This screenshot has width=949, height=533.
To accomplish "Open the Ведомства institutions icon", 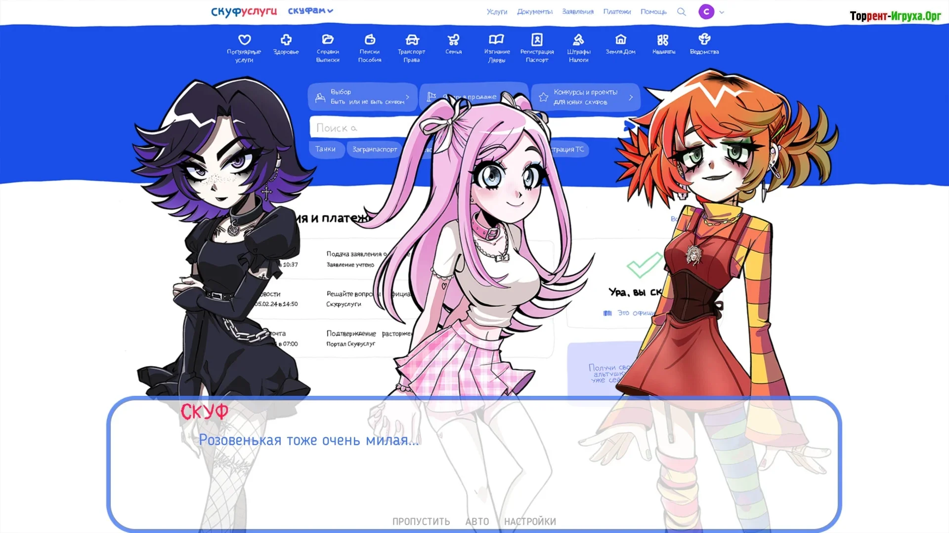I will [x=704, y=39].
